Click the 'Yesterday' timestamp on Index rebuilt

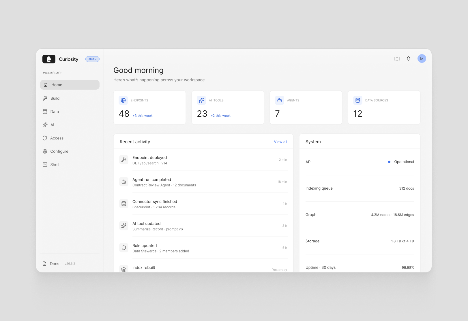(x=280, y=270)
